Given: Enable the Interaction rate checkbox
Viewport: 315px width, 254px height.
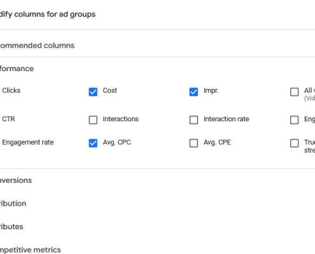Looking at the screenshot, I should click(193, 120).
